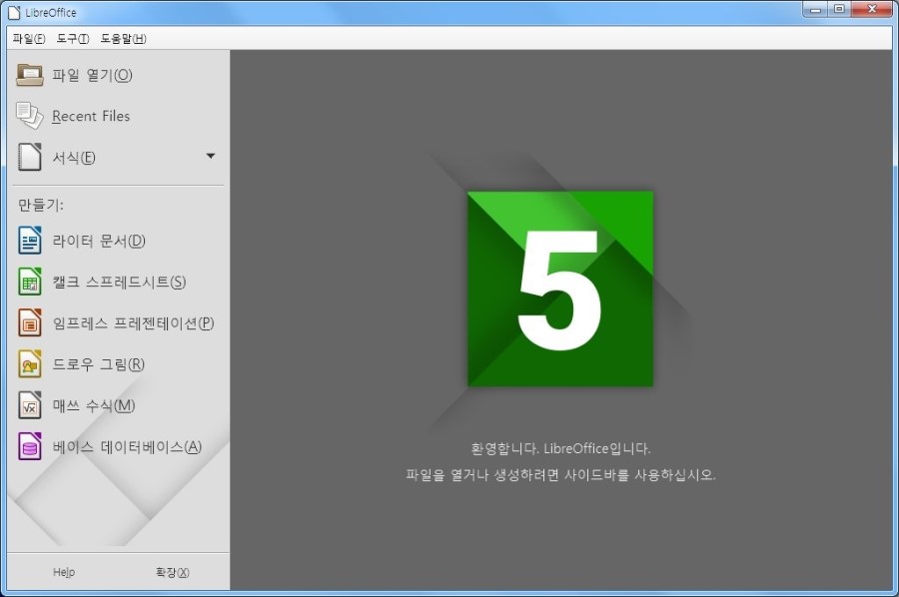This screenshot has height=597, width=899.
Task: Click the Impress presentation icon
Action: point(30,322)
